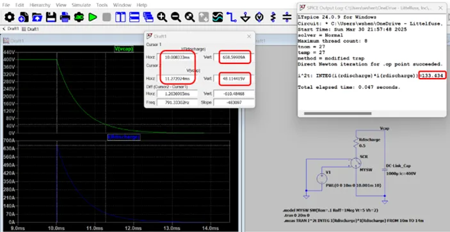Click the Print icon in the toolbar
Viewport: 450px width, 232px height.
coord(65,17)
